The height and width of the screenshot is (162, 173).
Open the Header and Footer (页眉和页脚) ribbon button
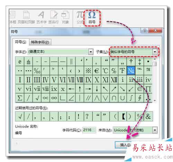pyautogui.click(x=26, y=17)
